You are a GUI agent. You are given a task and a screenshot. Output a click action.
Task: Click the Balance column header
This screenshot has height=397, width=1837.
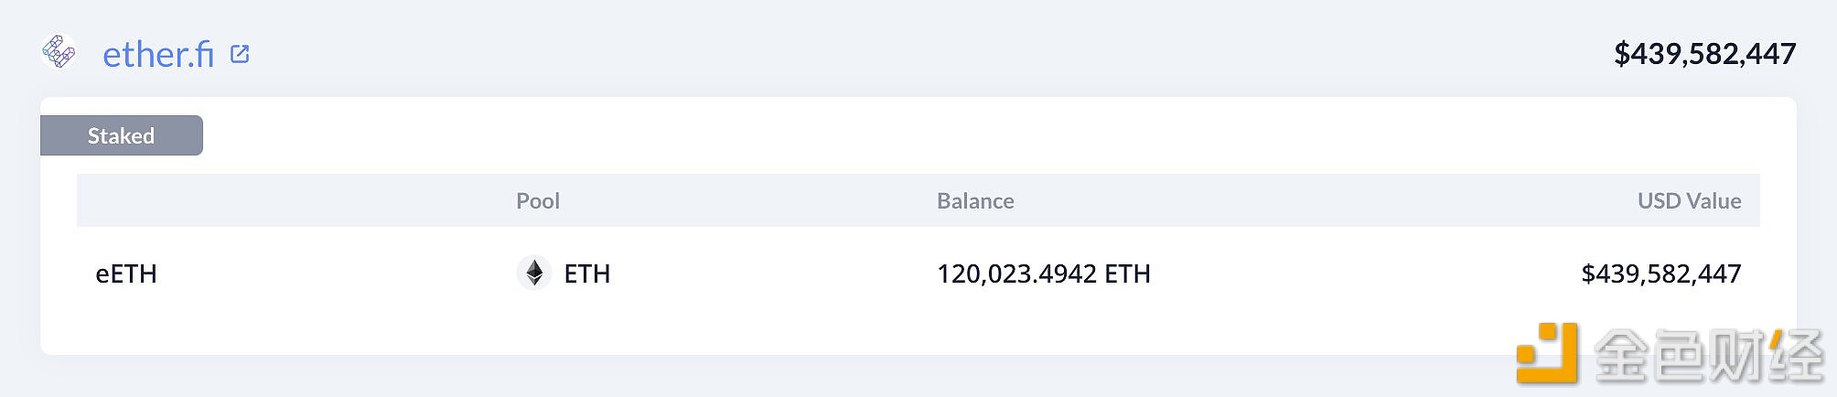(x=975, y=201)
